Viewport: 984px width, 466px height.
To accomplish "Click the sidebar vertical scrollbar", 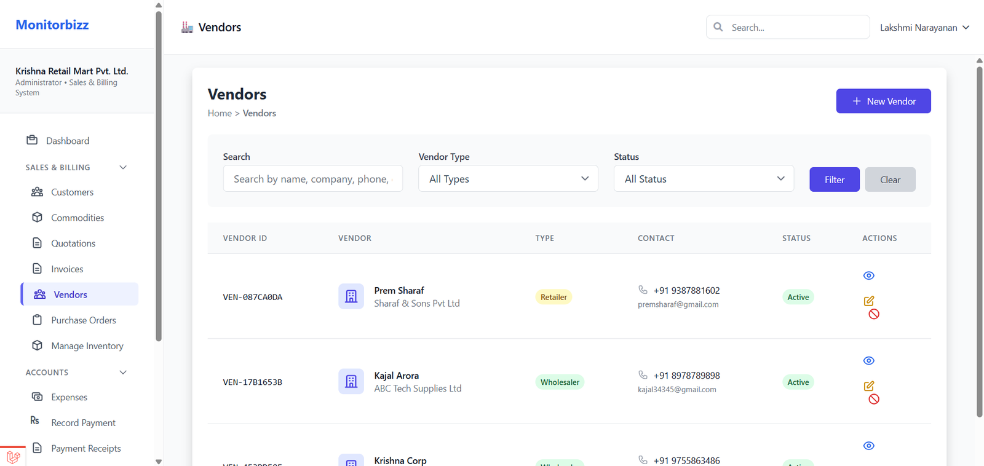I will click(159, 175).
